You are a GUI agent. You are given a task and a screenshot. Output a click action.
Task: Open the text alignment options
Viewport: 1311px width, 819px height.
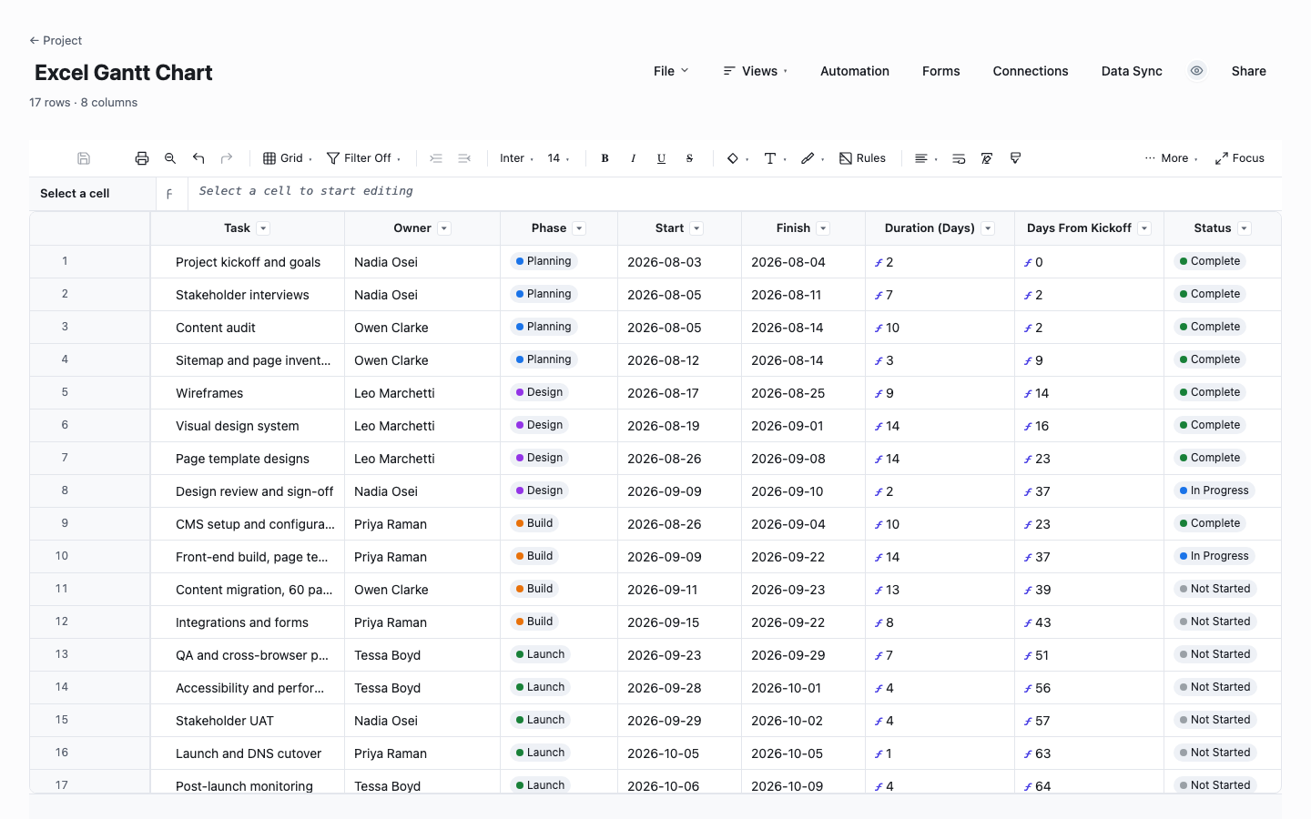926,158
